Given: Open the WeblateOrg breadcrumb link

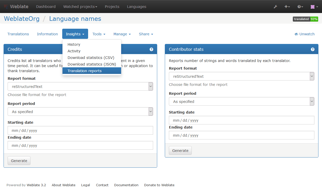Looking at the screenshot, I should click(x=22, y=19).
